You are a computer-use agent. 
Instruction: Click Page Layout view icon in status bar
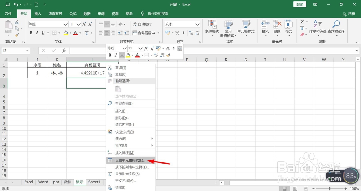295,189
